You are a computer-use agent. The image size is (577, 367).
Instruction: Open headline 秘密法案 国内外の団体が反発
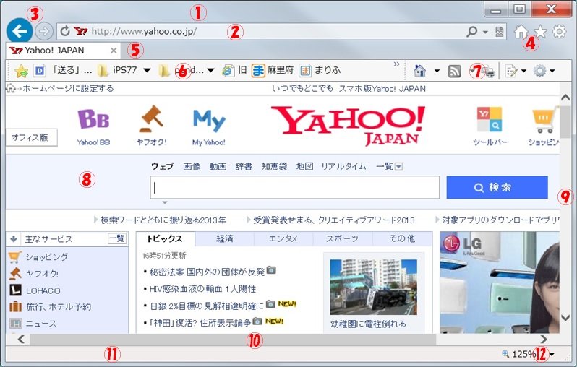207,272
